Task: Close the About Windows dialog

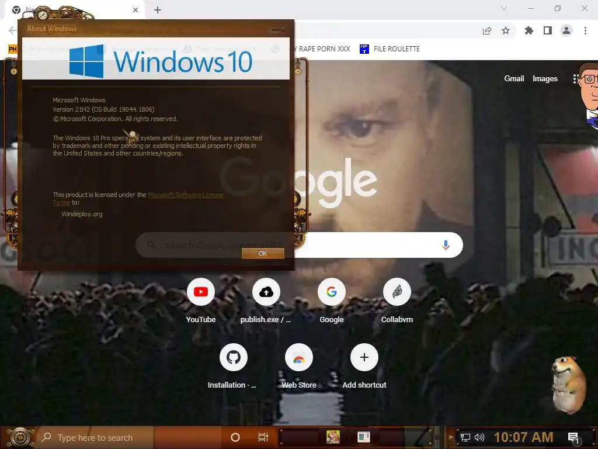Action: [277, 29]
